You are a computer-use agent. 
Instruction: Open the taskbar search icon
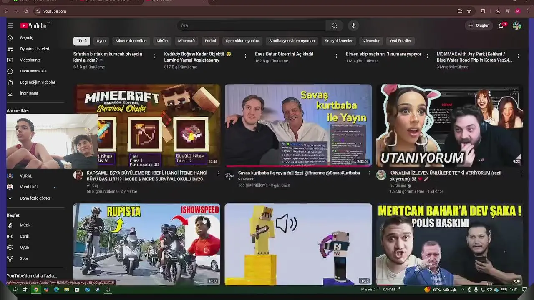(15, 290)
